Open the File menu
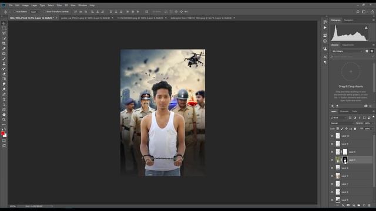 click(11, 5)
